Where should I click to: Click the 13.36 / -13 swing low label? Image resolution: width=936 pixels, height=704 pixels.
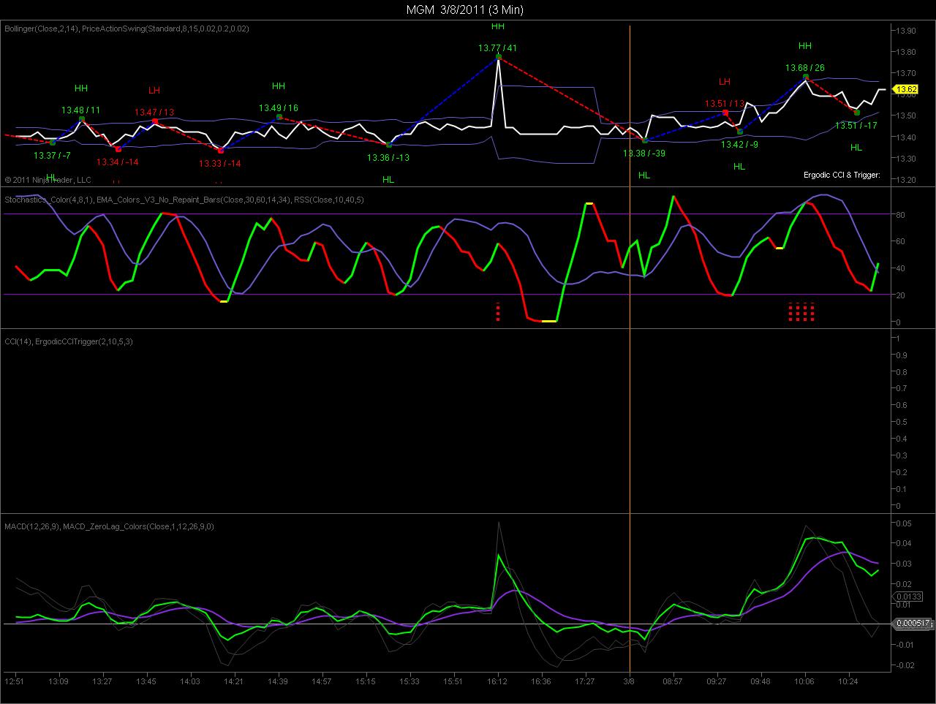388,157
